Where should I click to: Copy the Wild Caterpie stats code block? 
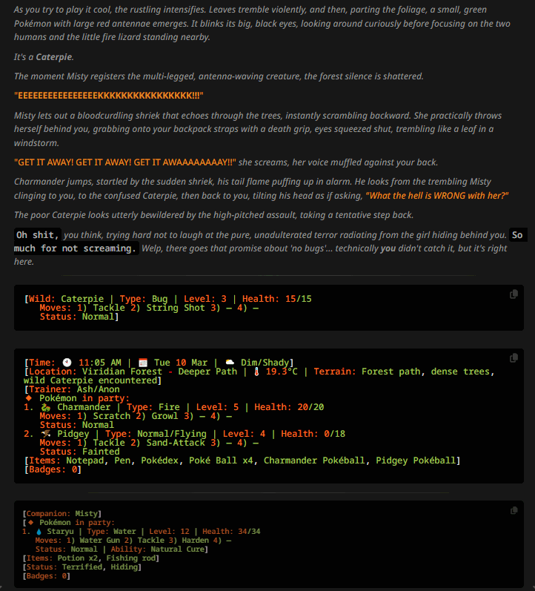[x=514, y=294]
